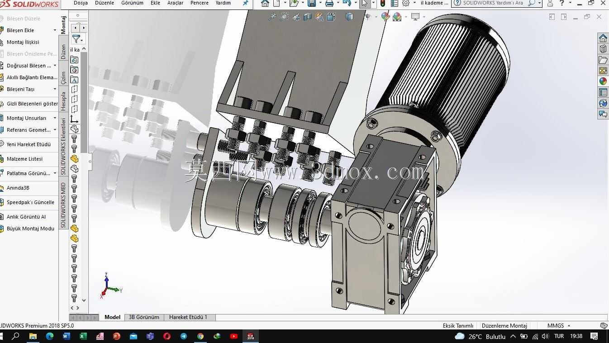Open Edit Appearance color ball icon
Screen dimensions: 609x343
point(385,17)
